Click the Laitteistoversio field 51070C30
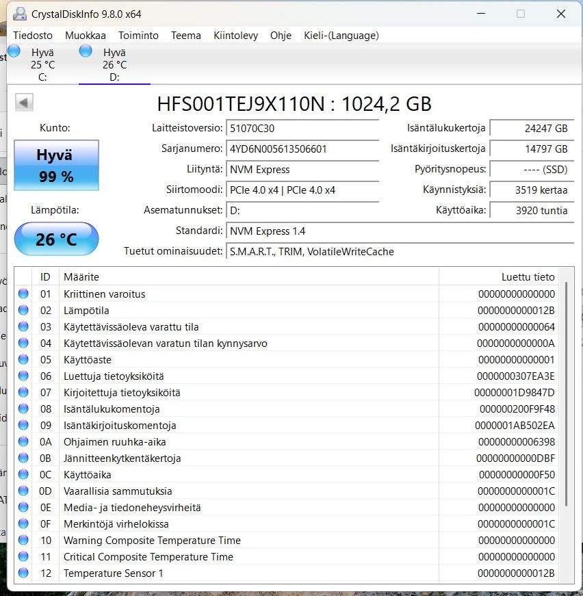583x596 pixels. [302, 128]
